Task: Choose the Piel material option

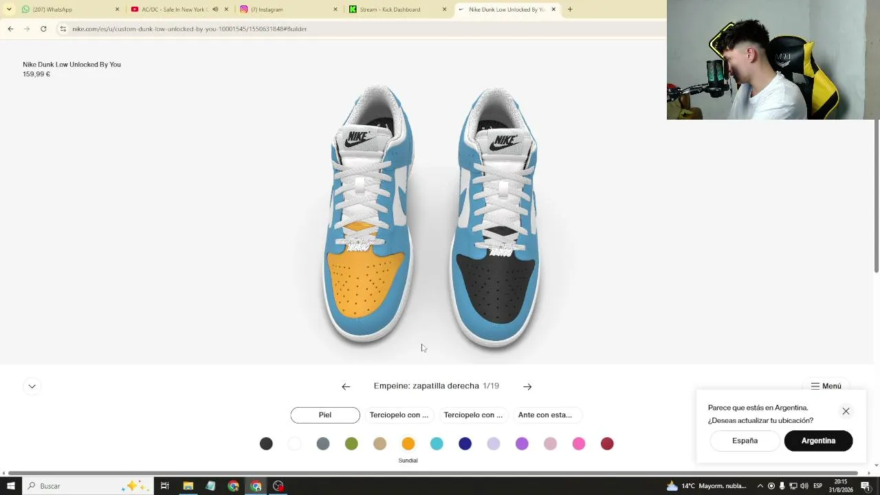Action: coord(325,415)
